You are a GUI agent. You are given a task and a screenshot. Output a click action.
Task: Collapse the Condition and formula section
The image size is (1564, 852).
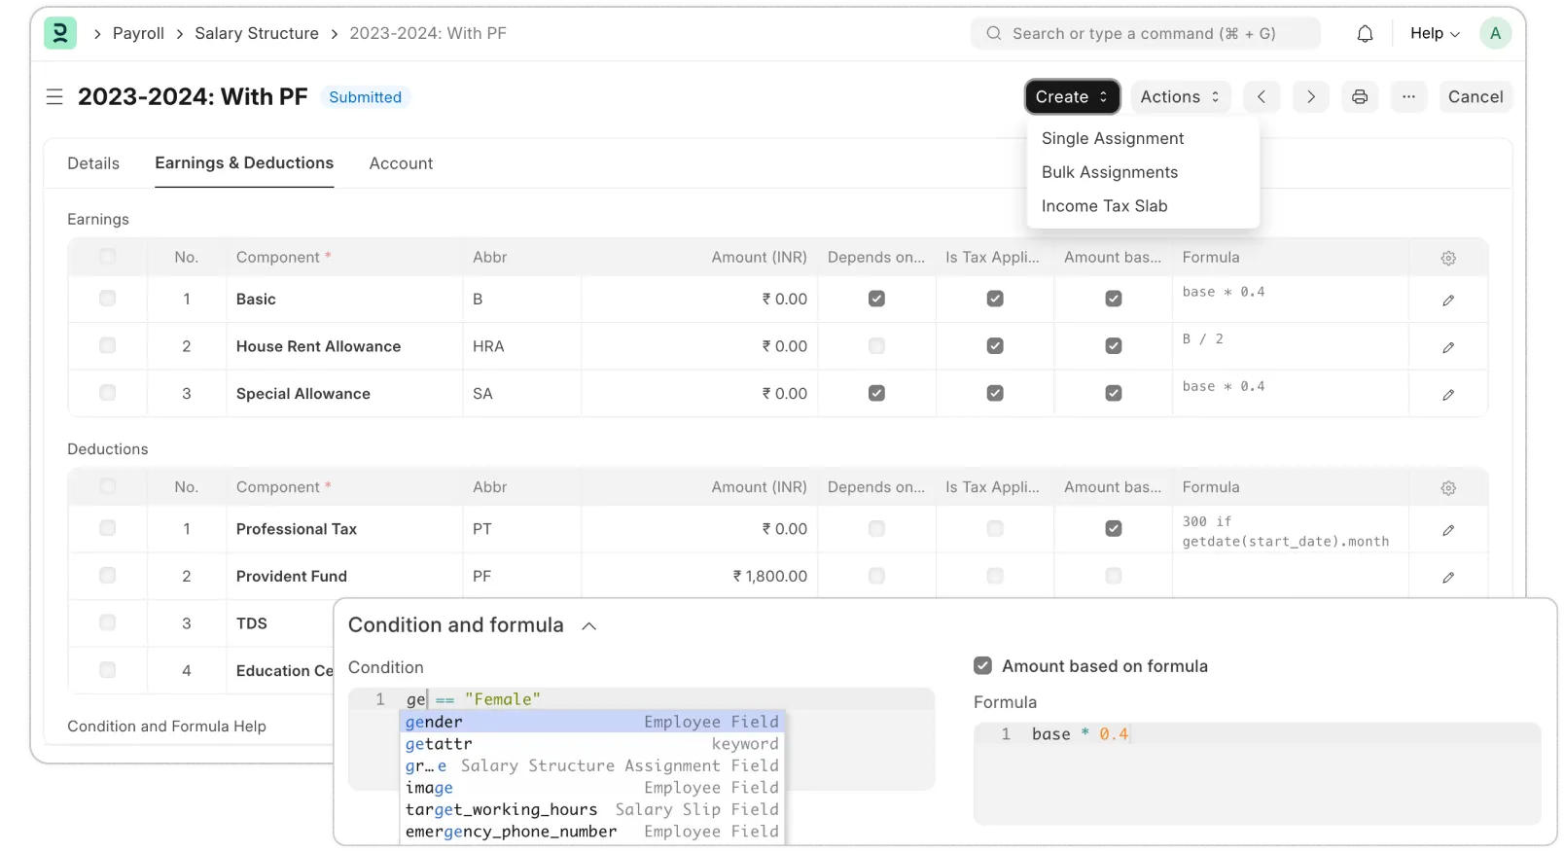tap(588, 626)
